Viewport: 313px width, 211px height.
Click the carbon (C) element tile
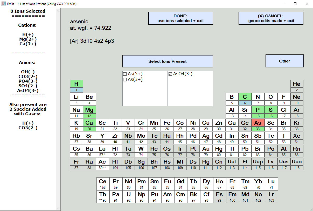(x=245, y=97)
